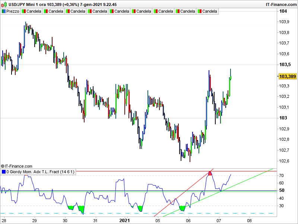Screen dimensions: 298x224
Task: Click the 102,6 price axis label
Action: coord(284,161)
